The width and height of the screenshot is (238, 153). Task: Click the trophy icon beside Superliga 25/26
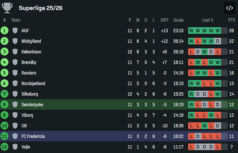click(7, 8)
